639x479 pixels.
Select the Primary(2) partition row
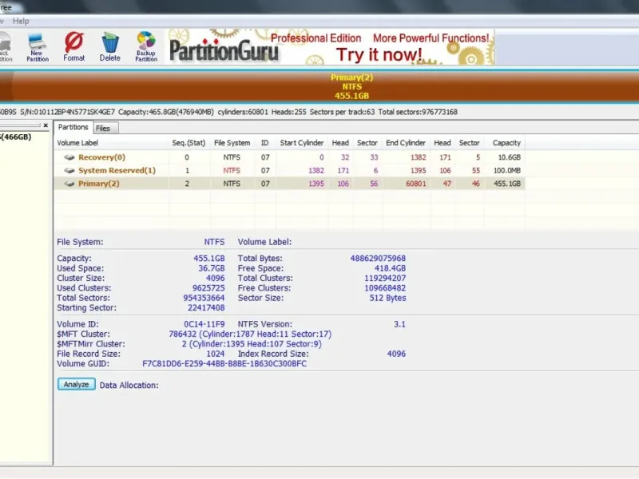[x=289, y=184]
